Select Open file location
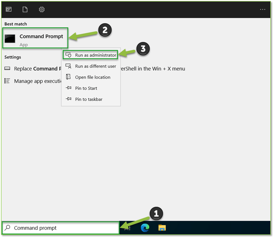This screenshot has width=274, height=238. tap(92, 77)
